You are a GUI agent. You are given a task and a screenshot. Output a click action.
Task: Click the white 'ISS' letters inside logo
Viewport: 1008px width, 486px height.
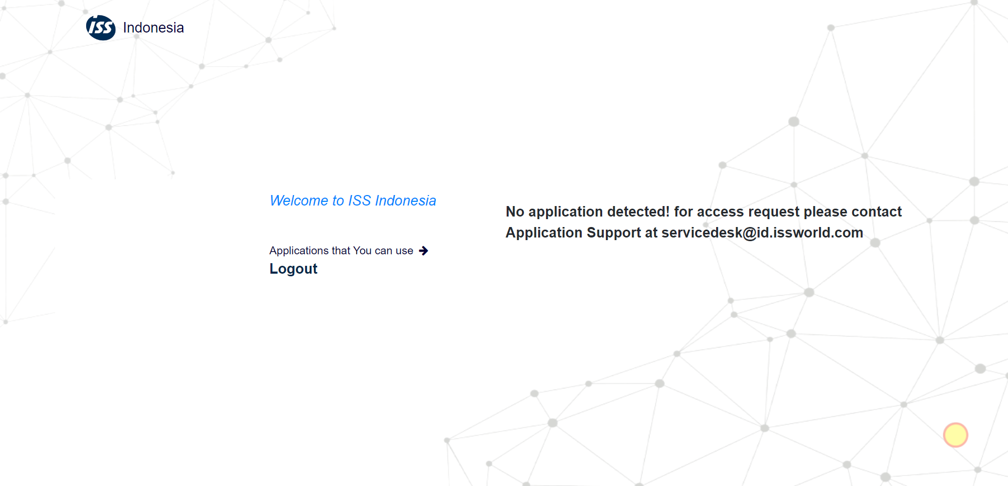point(101,28)
